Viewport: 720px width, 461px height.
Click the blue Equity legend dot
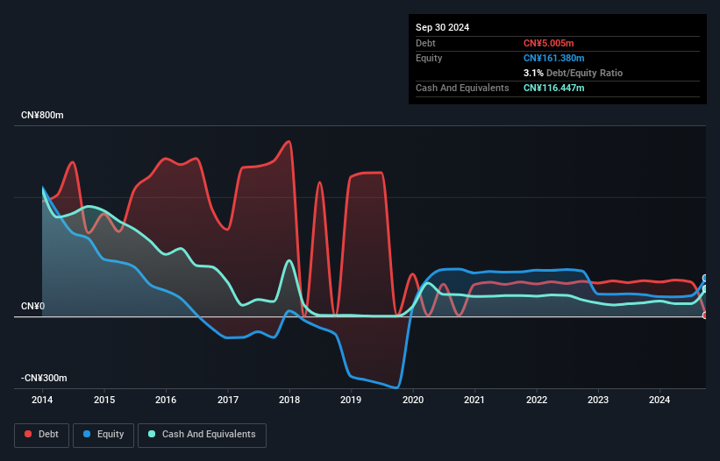(x=87, y=434)
